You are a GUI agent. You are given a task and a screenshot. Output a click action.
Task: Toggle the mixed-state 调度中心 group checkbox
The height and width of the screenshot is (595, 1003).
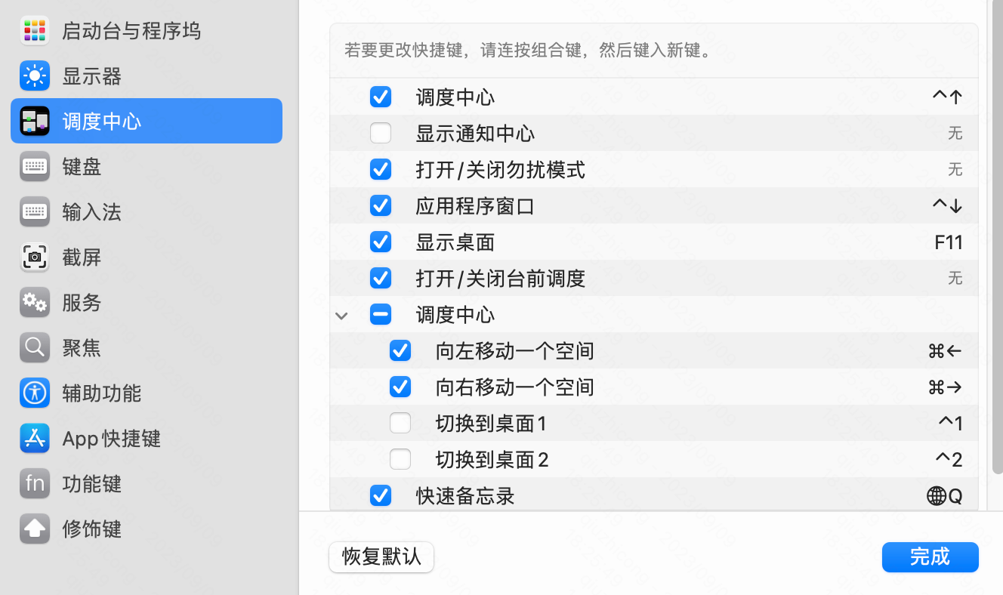(x=381, y=314)
